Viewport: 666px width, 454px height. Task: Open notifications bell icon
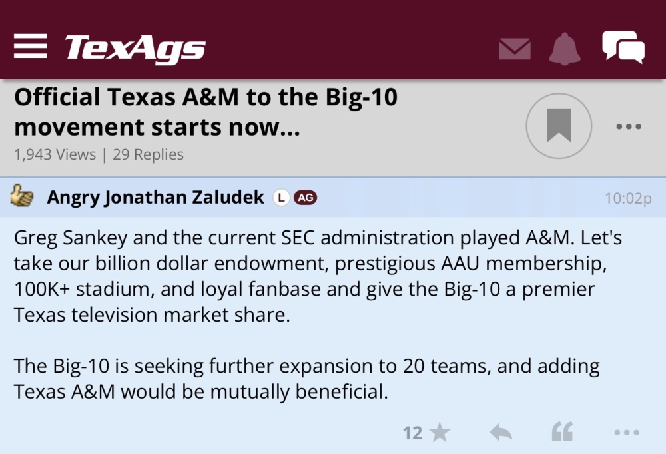[x=565, y=48]
